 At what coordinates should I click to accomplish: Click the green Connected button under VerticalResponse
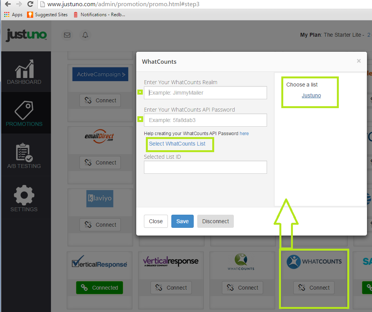pyautogui.click(x=100, y=288)
